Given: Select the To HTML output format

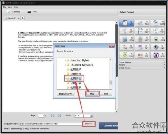Looking at the screenshot, I should [127, 39].
